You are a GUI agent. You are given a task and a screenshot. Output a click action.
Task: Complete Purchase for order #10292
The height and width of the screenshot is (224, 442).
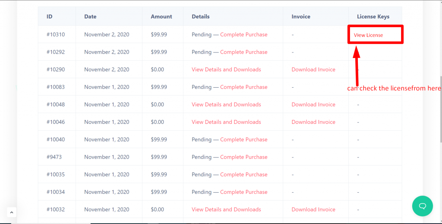point(243,52)
